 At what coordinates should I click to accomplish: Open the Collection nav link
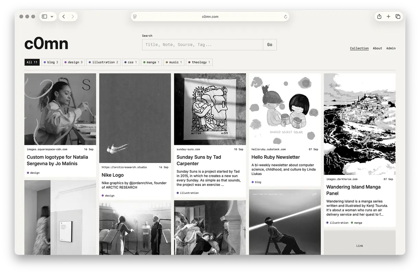click(359, 48)
